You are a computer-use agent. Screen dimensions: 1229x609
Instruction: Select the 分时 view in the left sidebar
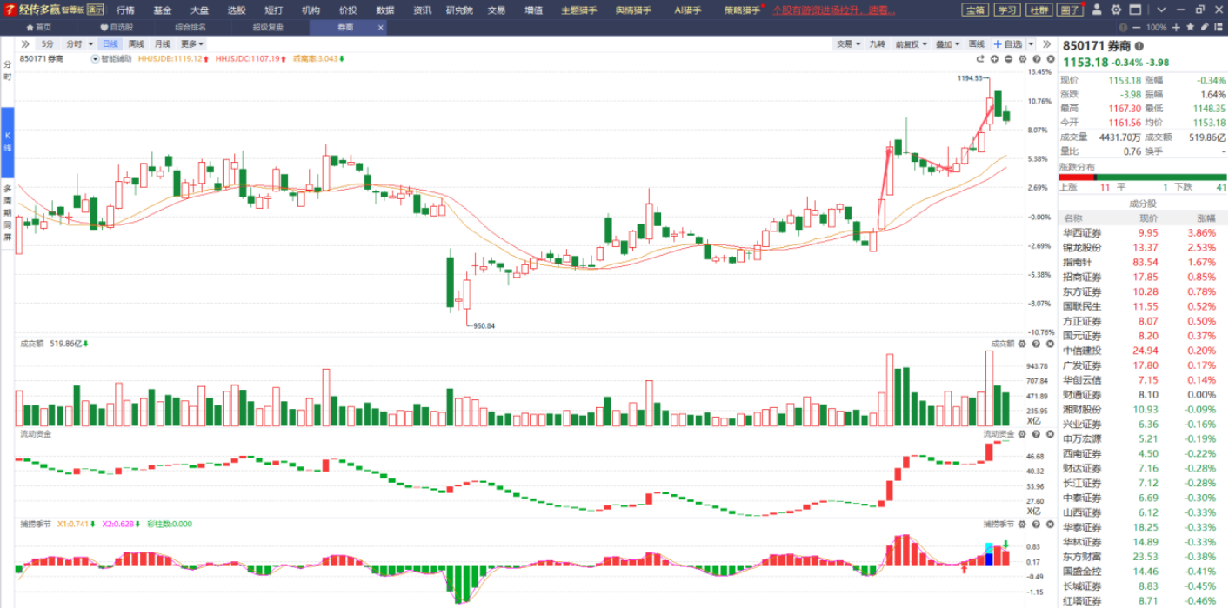pos(8,71)
